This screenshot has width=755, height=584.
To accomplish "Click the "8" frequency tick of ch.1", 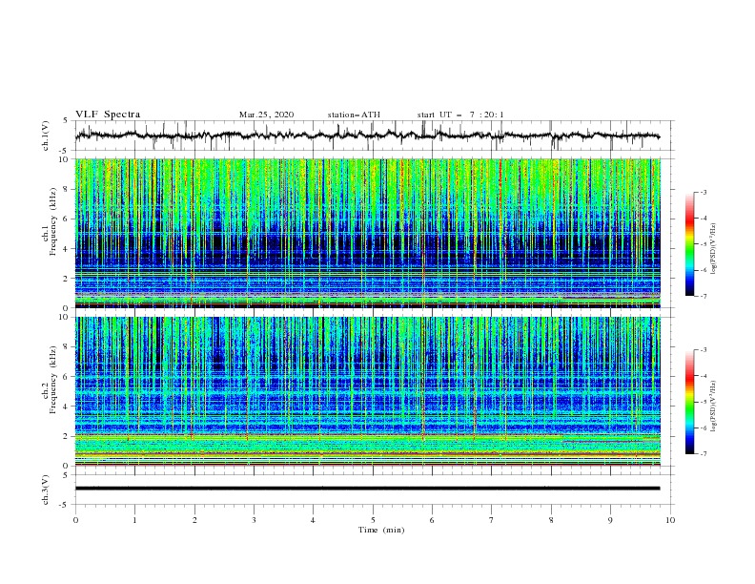I will coord(68,189).
